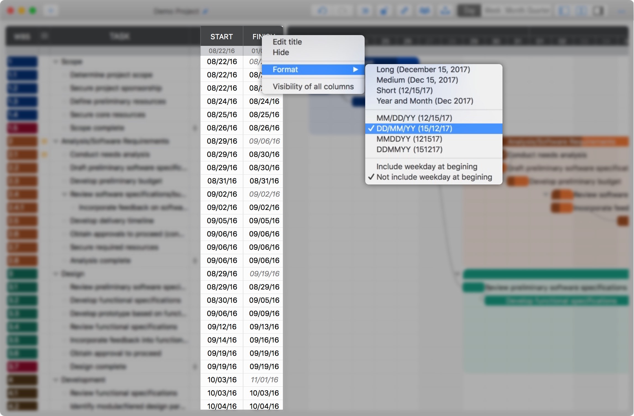Select the Day timescale segment
Screen dimensions: 634x416
[469, 11]
